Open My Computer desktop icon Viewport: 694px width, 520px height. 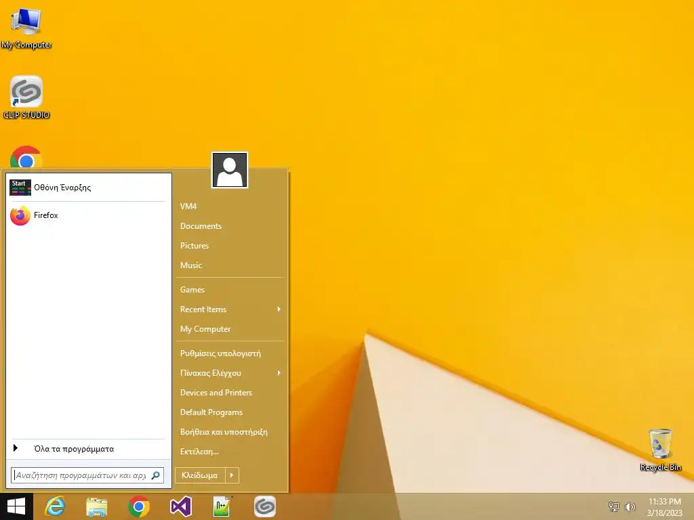(x=26, y=28)
